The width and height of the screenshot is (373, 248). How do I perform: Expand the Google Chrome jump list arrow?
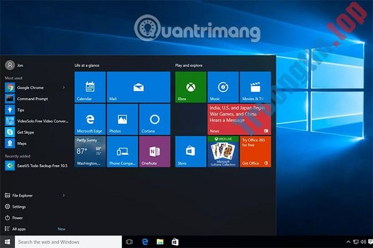click(64, 88)
